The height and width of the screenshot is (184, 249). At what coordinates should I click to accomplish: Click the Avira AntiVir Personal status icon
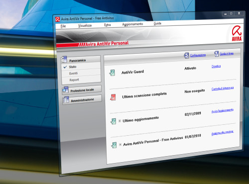pyautogui.click(x=114, y=145)
